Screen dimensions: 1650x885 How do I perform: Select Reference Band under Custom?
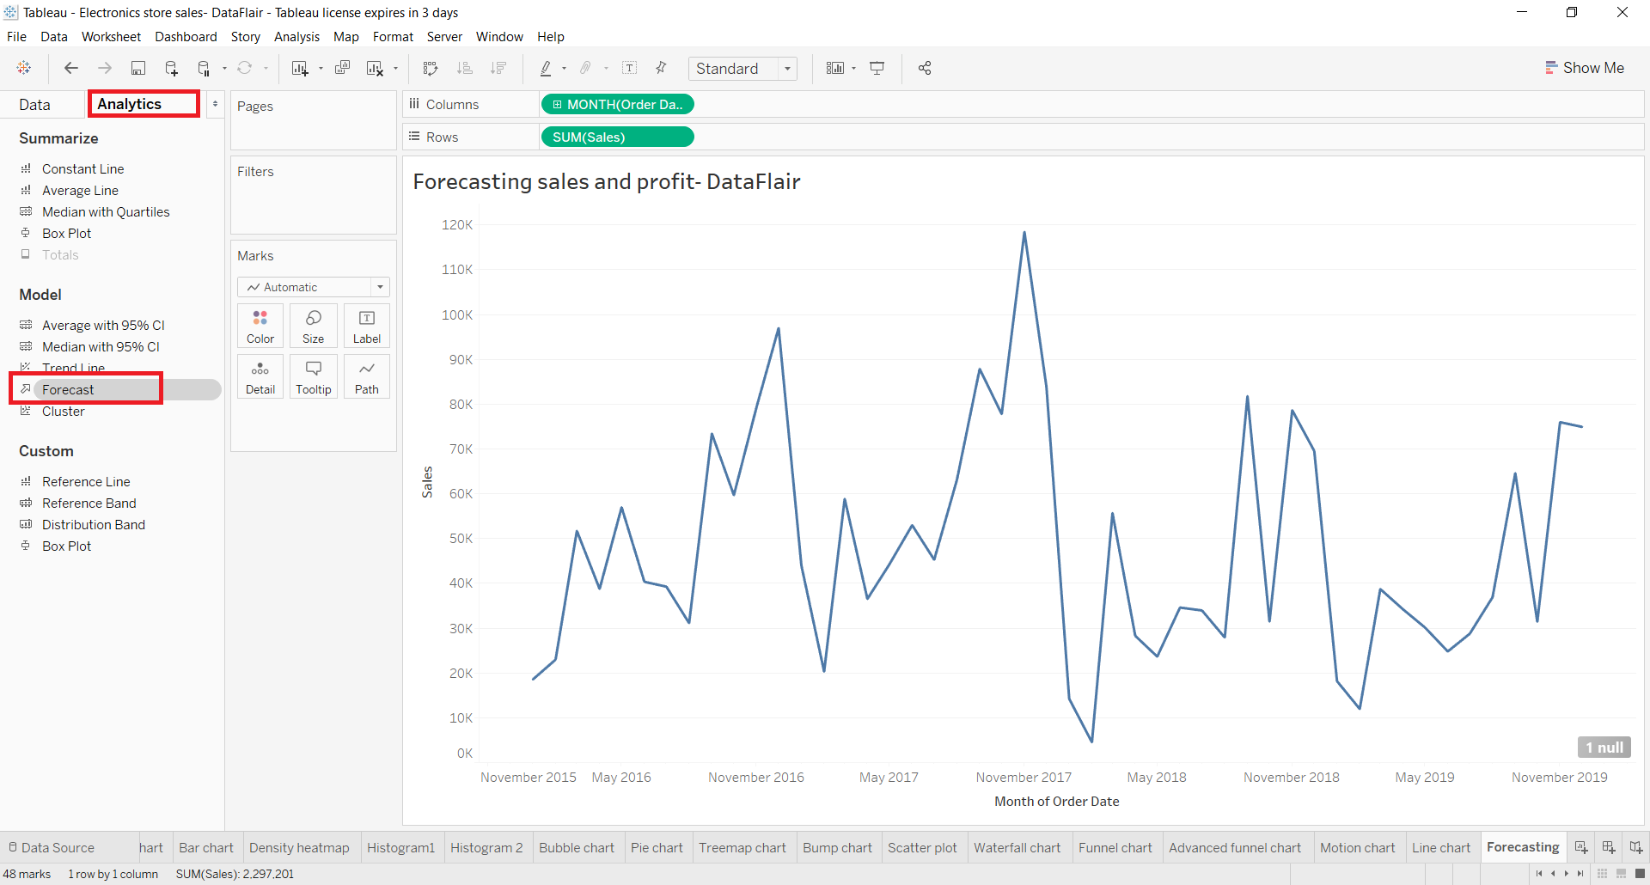(89, 503)
